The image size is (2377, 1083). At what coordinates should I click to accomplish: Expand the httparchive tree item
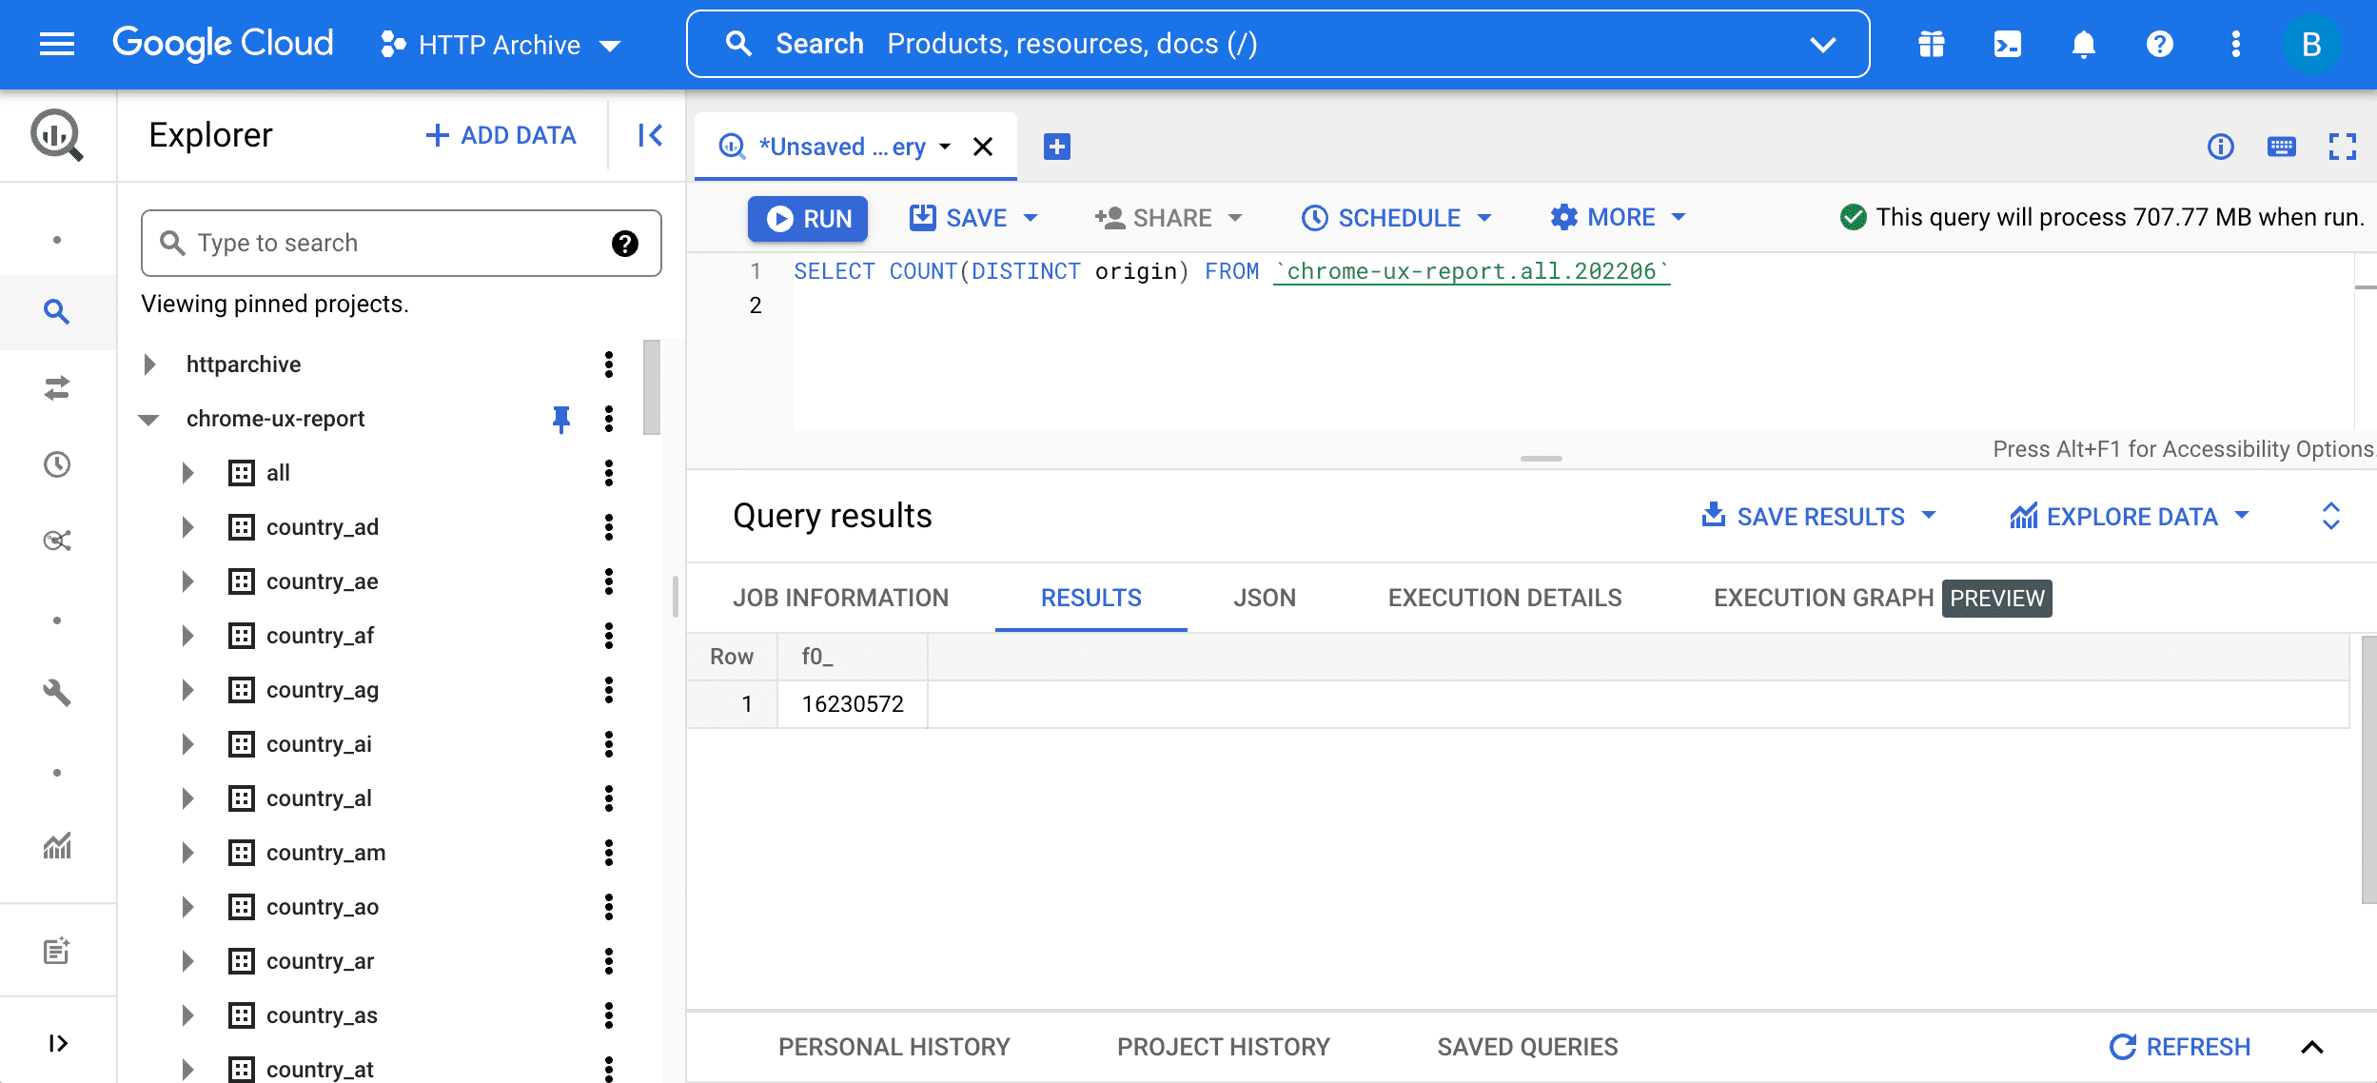click(148, 364)
